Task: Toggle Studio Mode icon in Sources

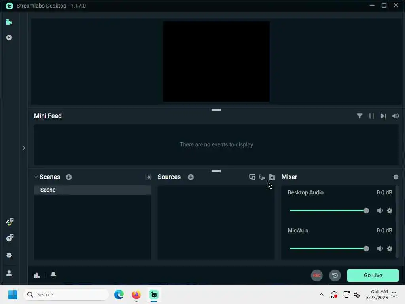Action: (252, 177)
